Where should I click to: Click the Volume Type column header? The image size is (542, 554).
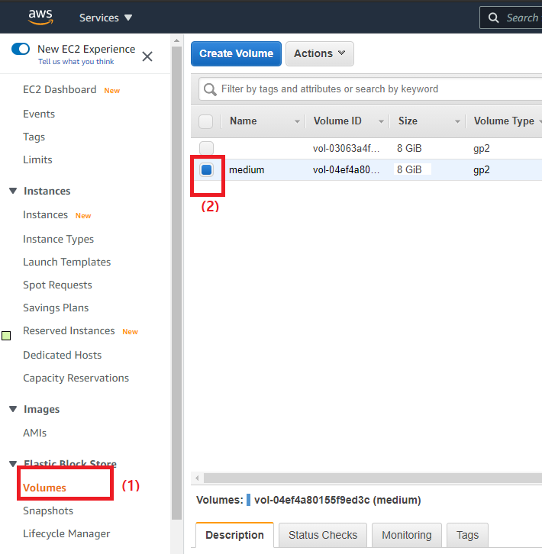coord(504,121)
